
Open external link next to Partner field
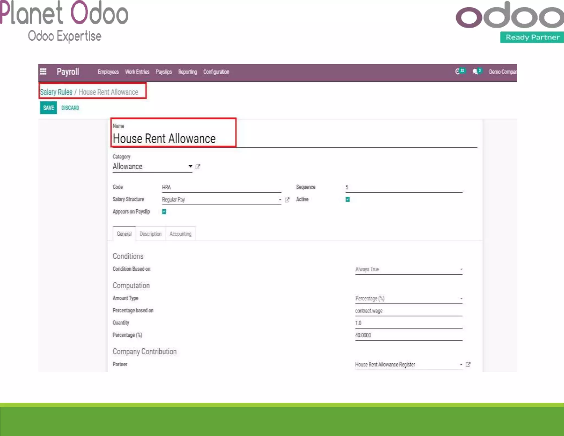[468, 364]
